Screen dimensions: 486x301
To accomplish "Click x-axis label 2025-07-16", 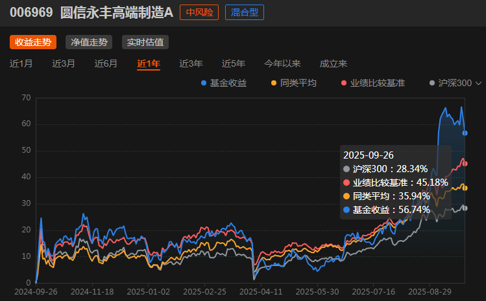I will coord(374,292).
